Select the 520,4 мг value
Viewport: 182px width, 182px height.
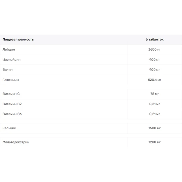tap(155, 80)
